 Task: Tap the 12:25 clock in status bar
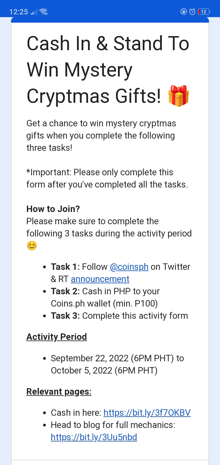click(x=19, y=12)
